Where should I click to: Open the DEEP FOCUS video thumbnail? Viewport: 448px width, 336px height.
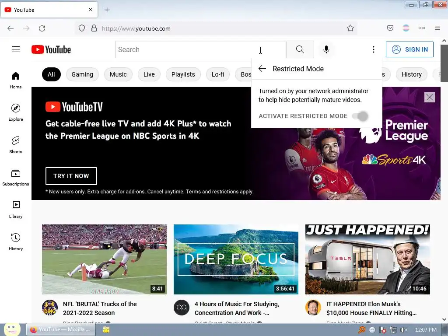(236, 259)
